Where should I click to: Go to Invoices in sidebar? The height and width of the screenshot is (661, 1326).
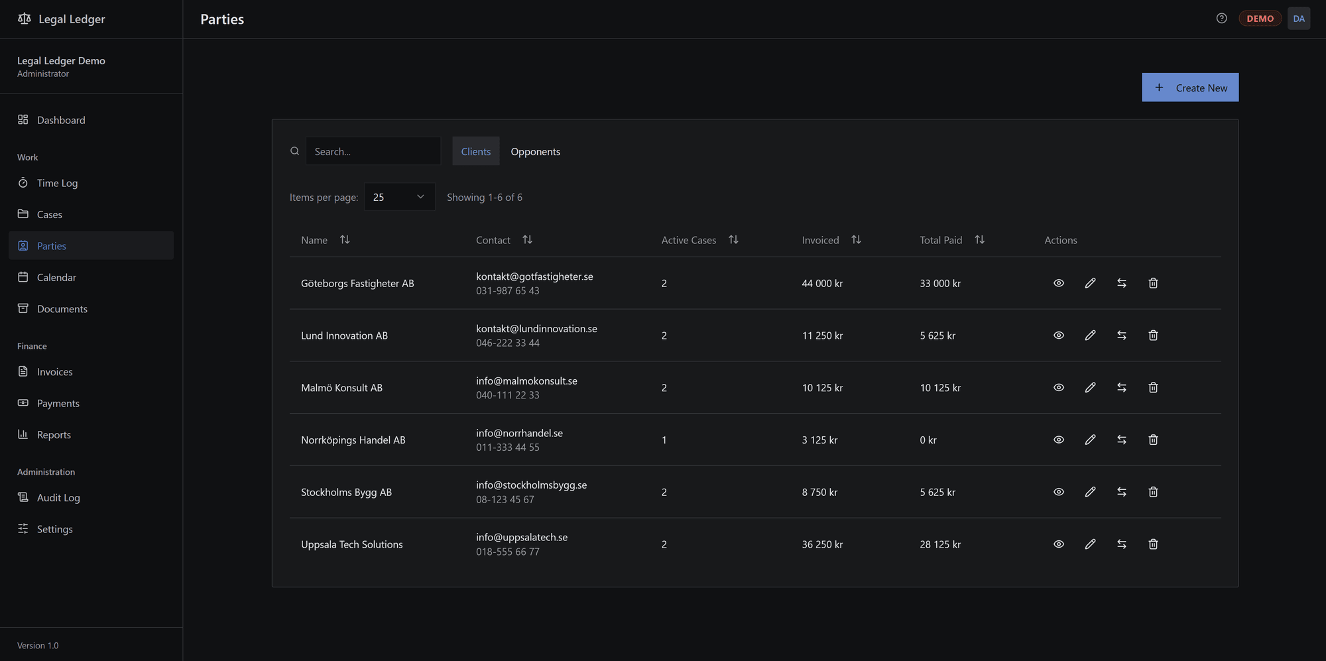(91, 372)
